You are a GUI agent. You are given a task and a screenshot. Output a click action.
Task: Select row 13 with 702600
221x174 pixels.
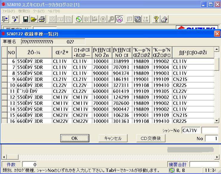[x=108, y=103]
